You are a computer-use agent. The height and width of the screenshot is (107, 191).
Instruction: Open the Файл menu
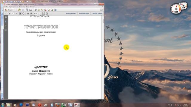[6, 7]
